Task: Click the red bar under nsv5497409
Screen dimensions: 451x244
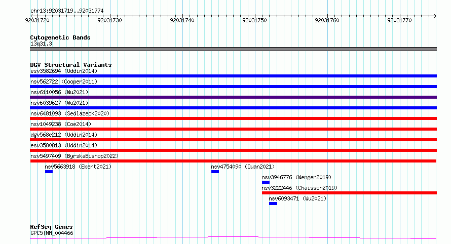Action: tap(233, 161)
